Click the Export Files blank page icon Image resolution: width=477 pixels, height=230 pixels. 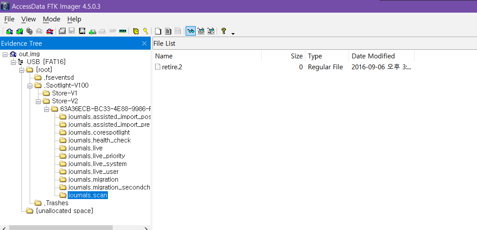point(158,31)
